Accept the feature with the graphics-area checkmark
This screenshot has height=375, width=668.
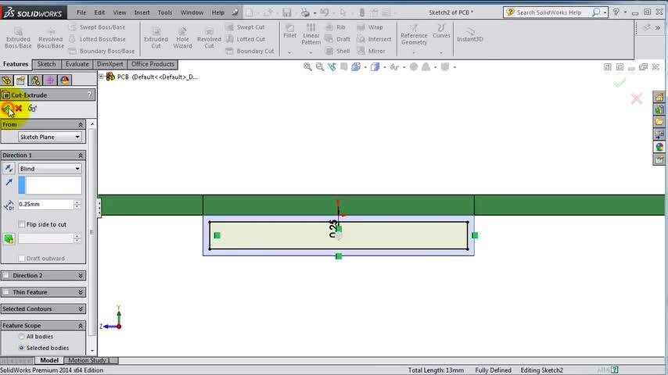(x=620, y=82)
